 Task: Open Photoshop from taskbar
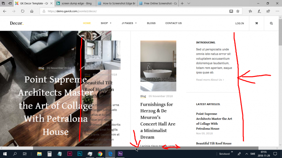[80, 154]
